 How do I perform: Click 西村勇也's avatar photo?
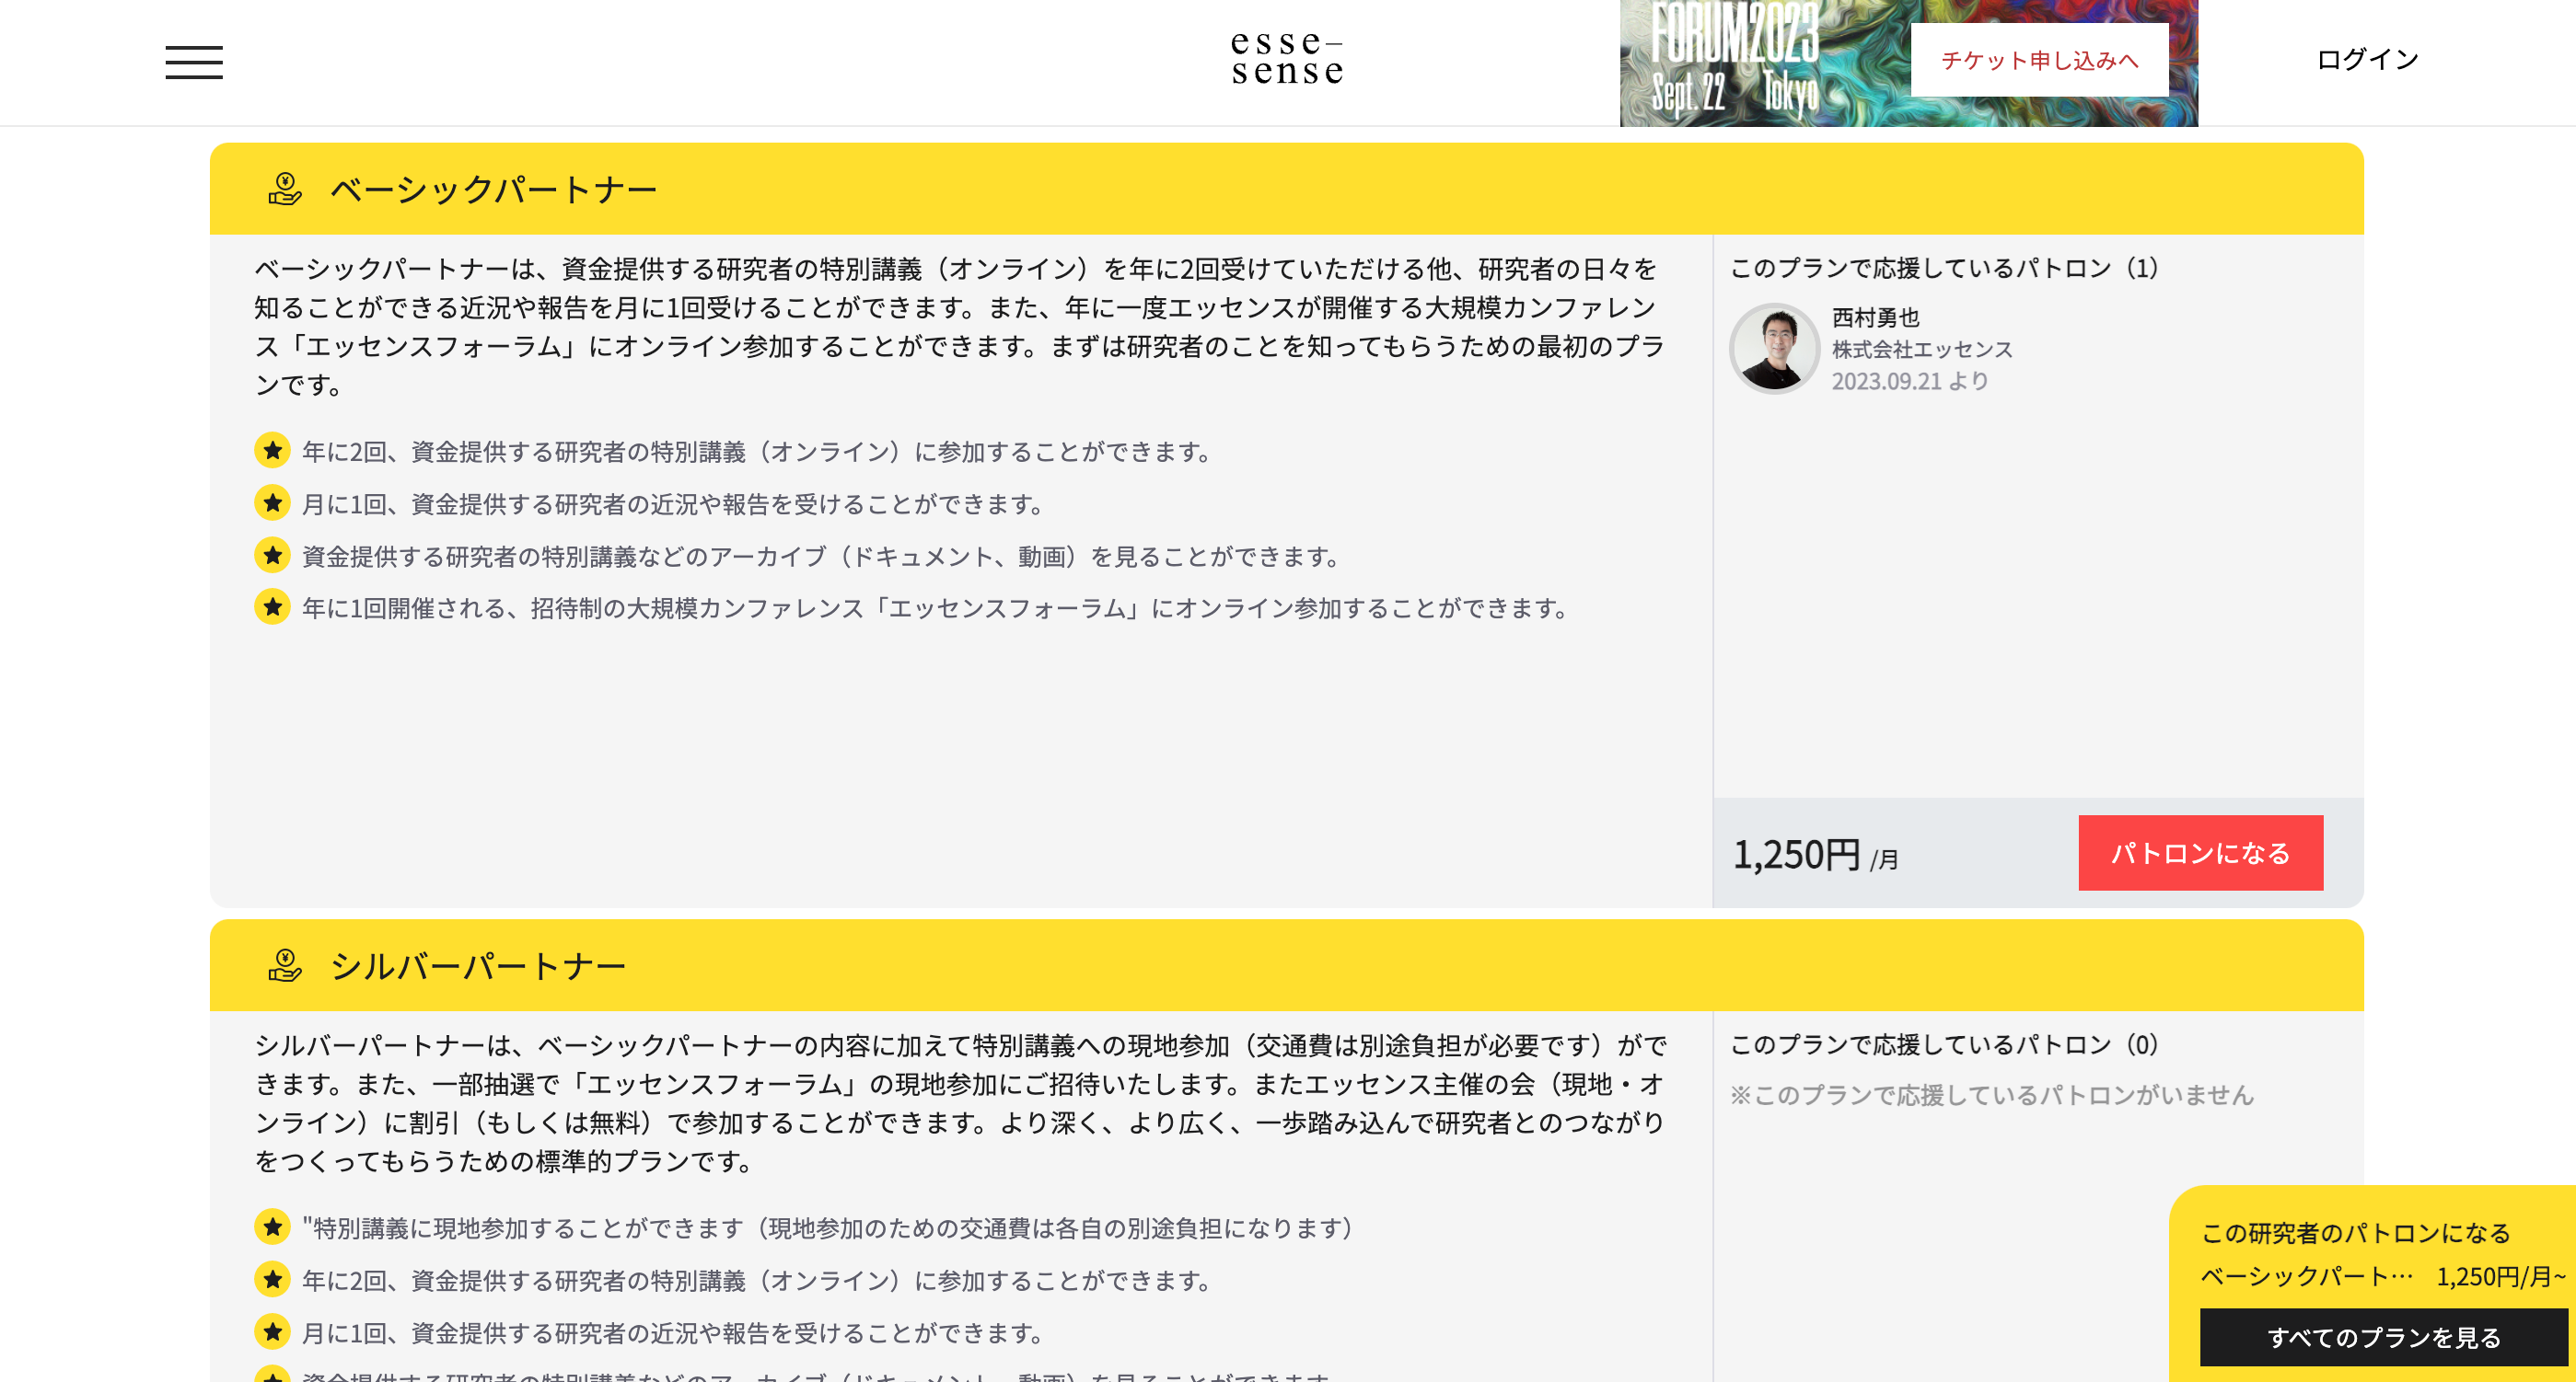click(x=1775, y=350)
